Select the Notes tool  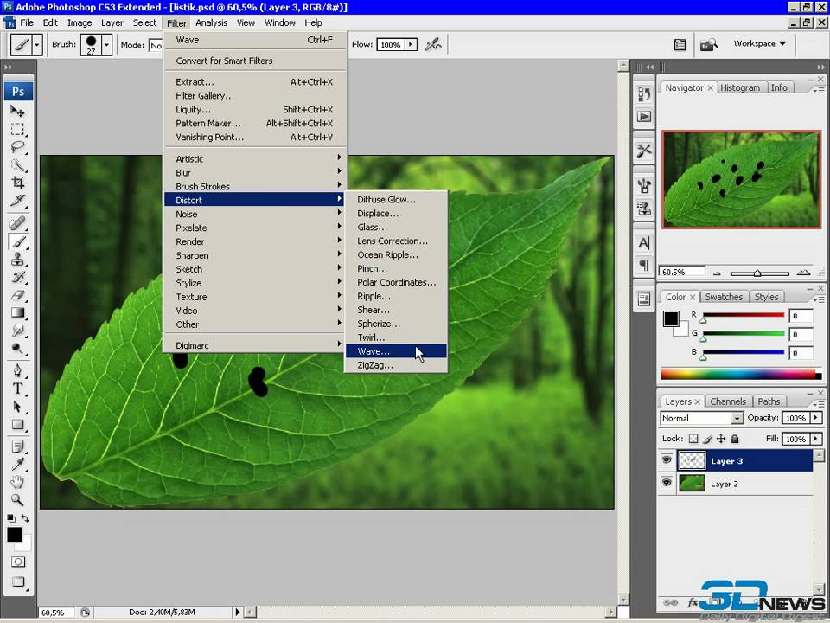[x=17, y=446]
